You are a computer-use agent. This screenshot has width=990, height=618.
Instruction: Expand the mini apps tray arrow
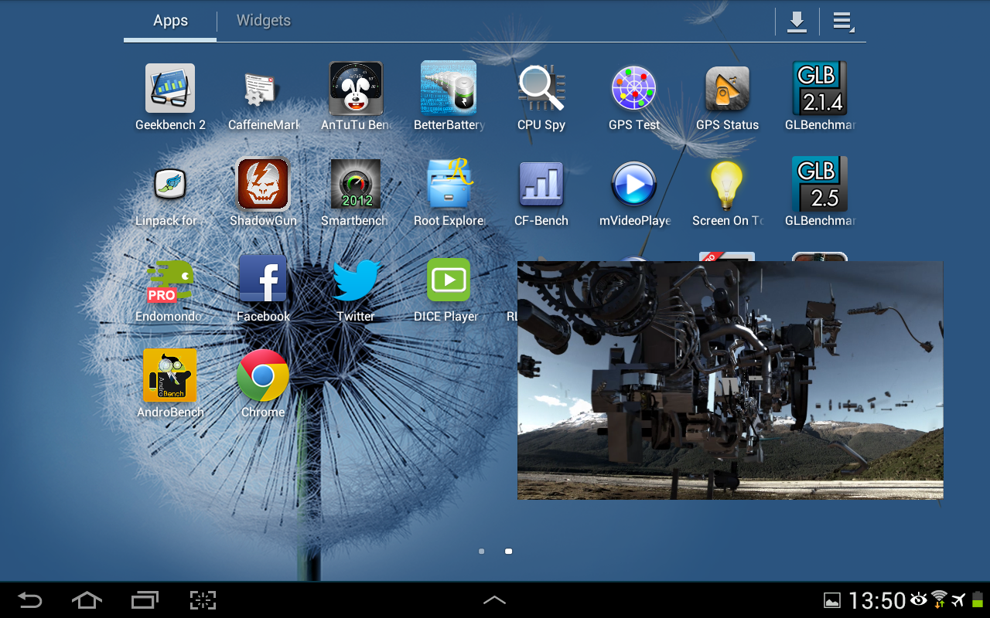(495, 599)
